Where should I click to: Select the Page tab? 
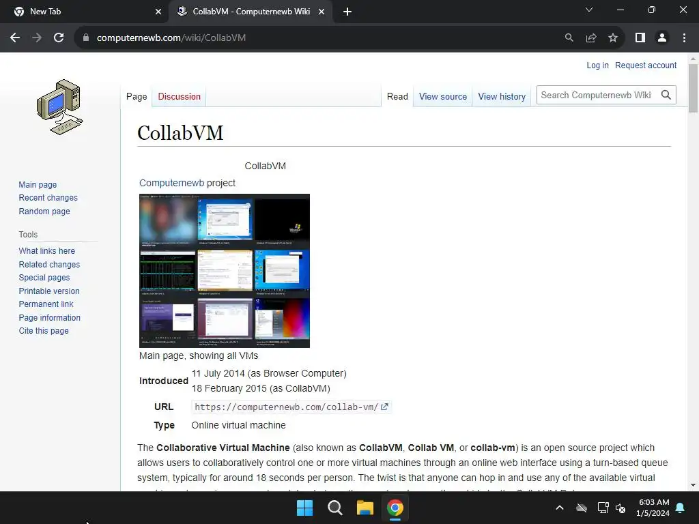(137, 97)
